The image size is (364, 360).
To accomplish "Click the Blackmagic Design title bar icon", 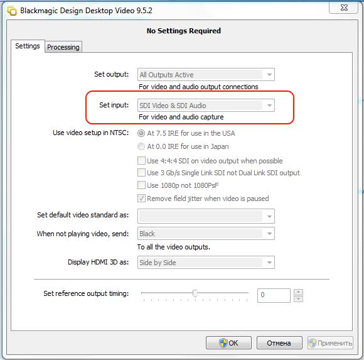I will (x=12, y=11).
